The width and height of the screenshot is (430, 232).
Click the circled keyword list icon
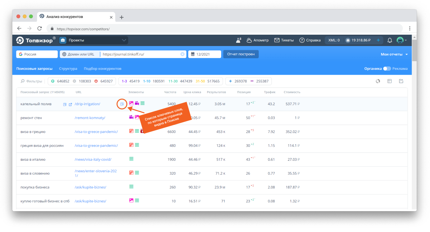pos(122,104)
